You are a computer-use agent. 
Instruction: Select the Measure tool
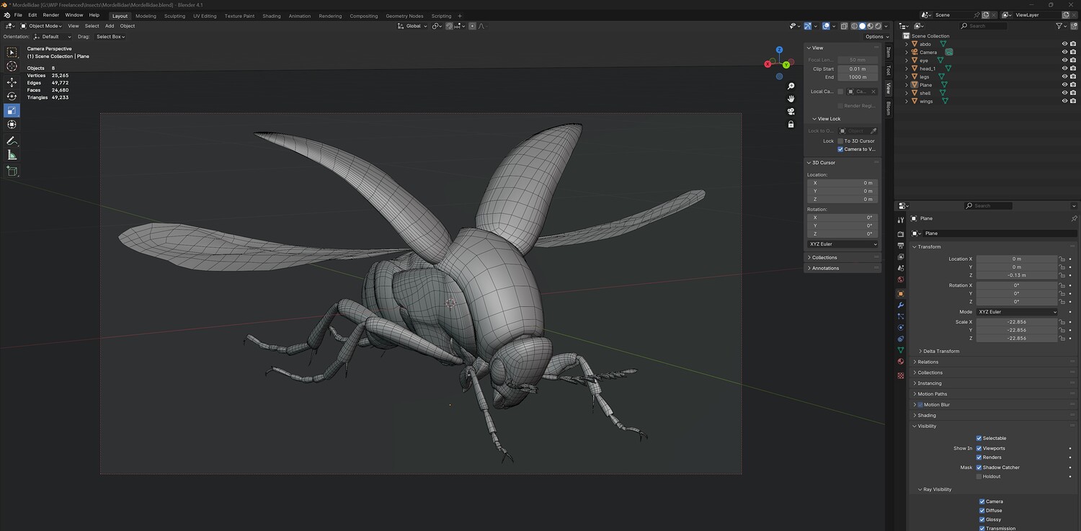click(12, 155)
